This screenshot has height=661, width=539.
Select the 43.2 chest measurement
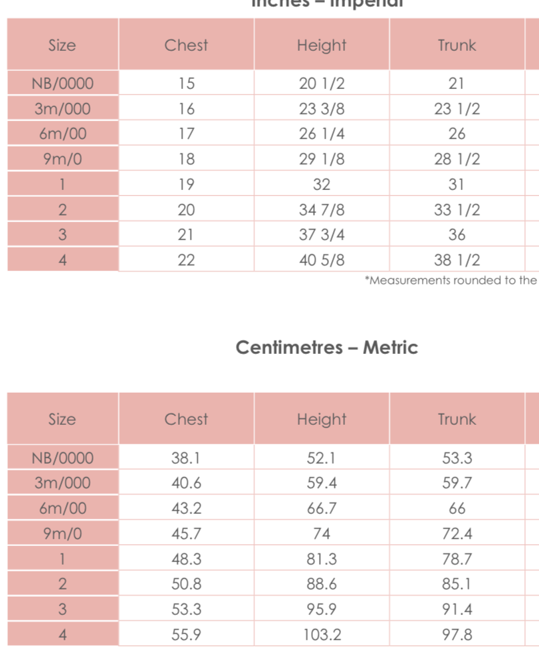click(x=186, y=508)
